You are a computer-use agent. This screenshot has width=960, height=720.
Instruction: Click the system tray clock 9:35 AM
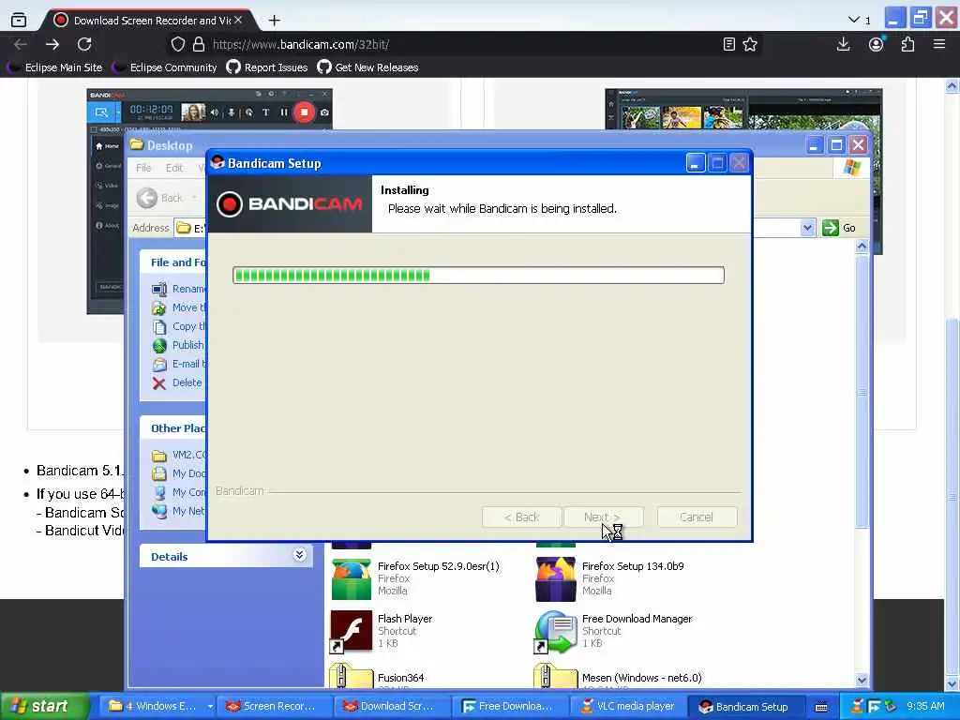[x=925, y=706]
